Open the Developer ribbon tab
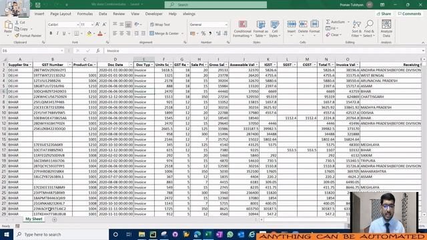 tap(153, 13)
